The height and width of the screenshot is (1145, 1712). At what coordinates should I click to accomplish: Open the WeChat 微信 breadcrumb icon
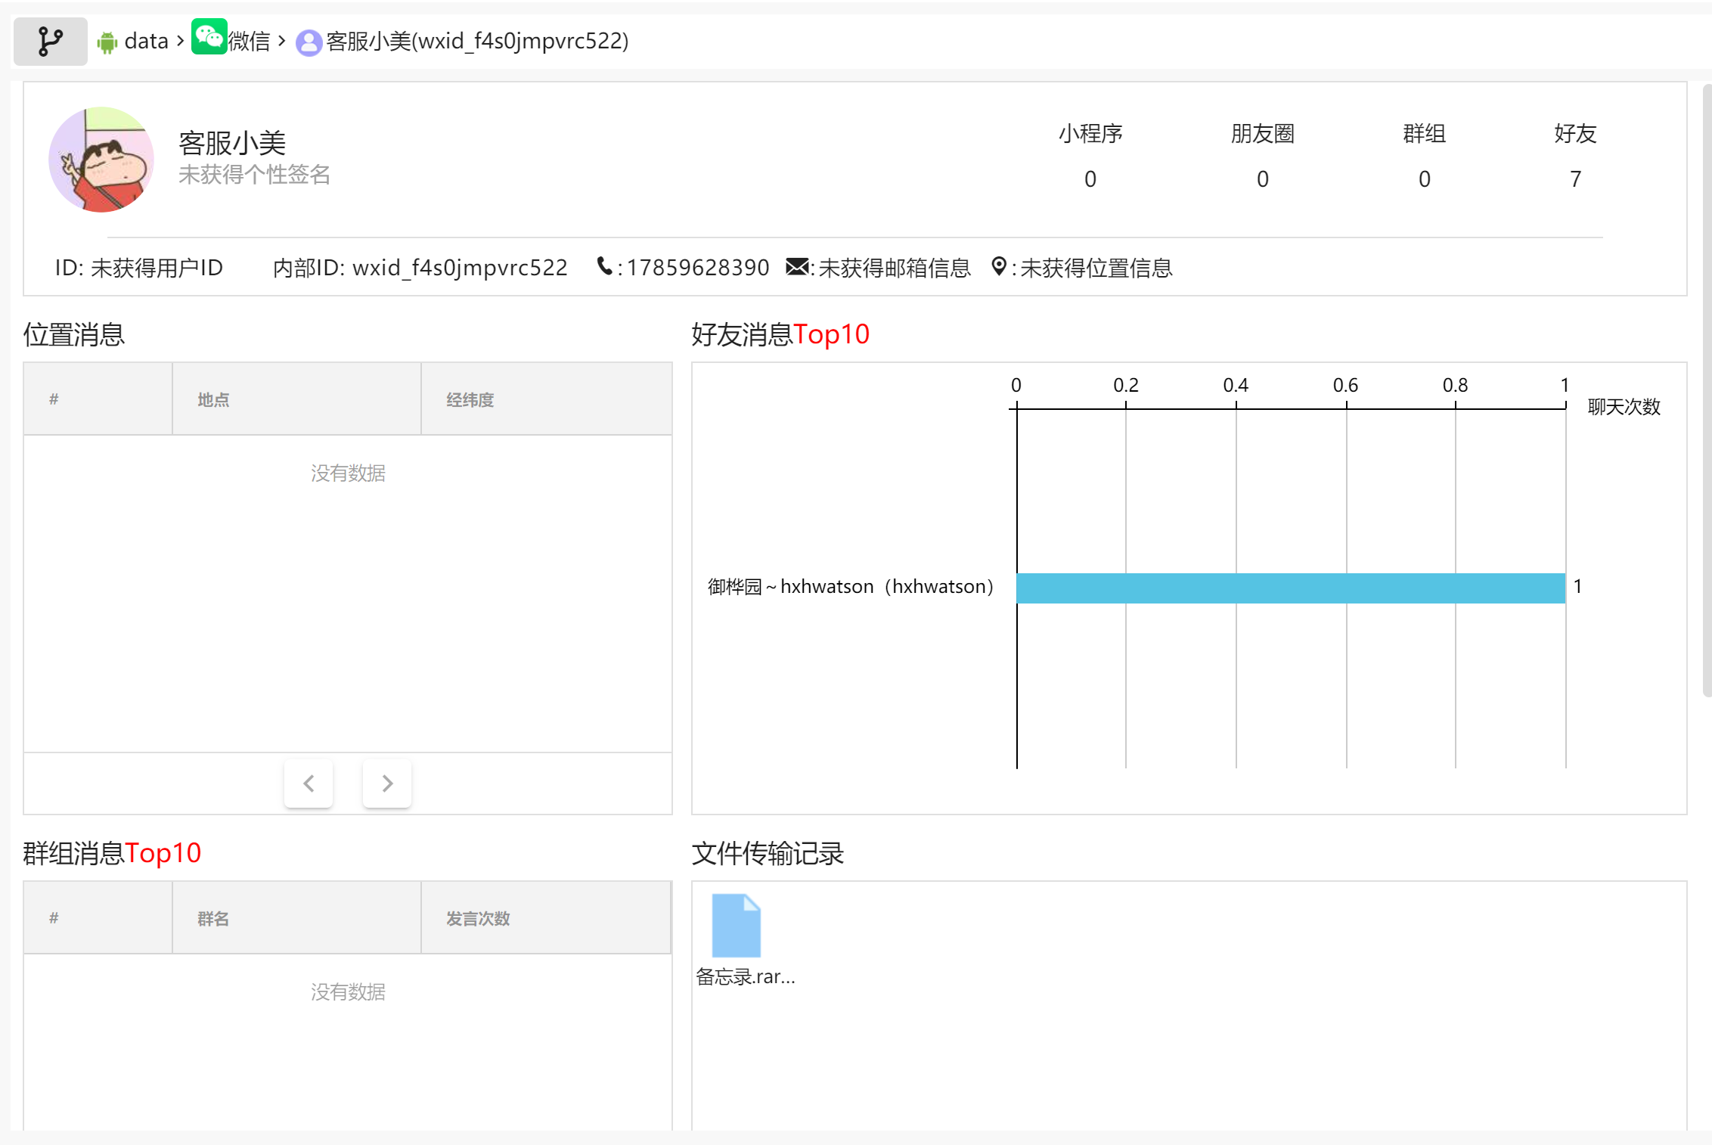pos(209,36)
